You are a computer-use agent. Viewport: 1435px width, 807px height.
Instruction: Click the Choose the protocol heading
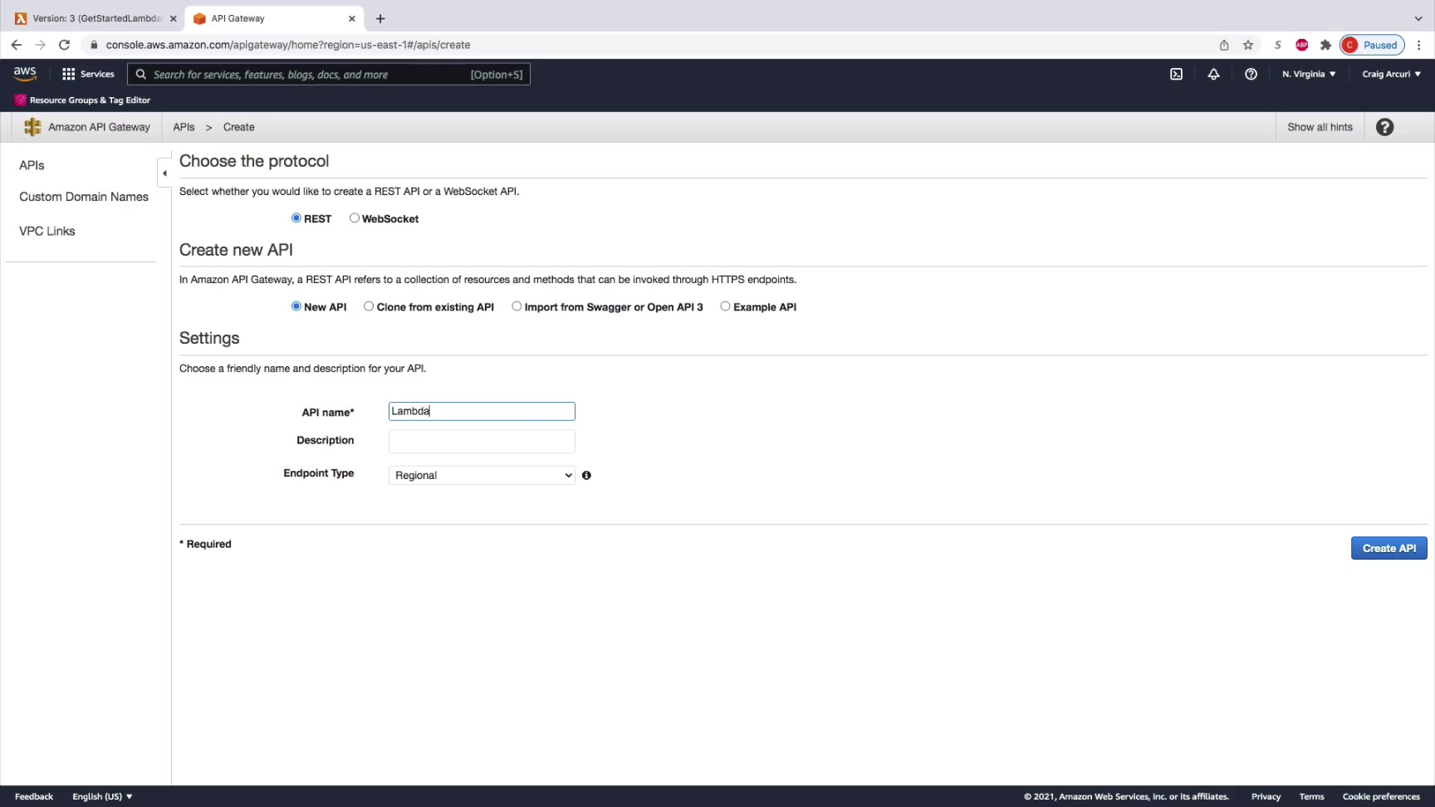[254, 161]
